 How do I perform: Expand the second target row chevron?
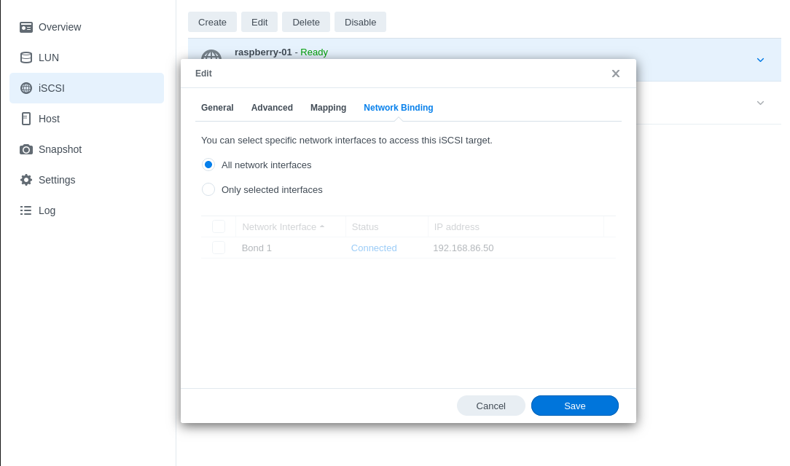pos(760,103)
